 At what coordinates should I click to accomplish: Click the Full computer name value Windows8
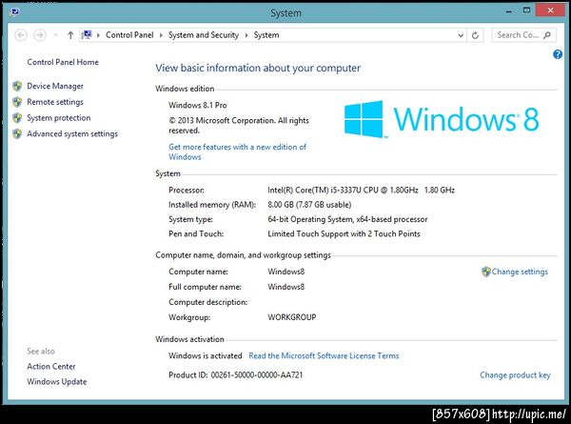pyautogui.click(x=286, y=287)
